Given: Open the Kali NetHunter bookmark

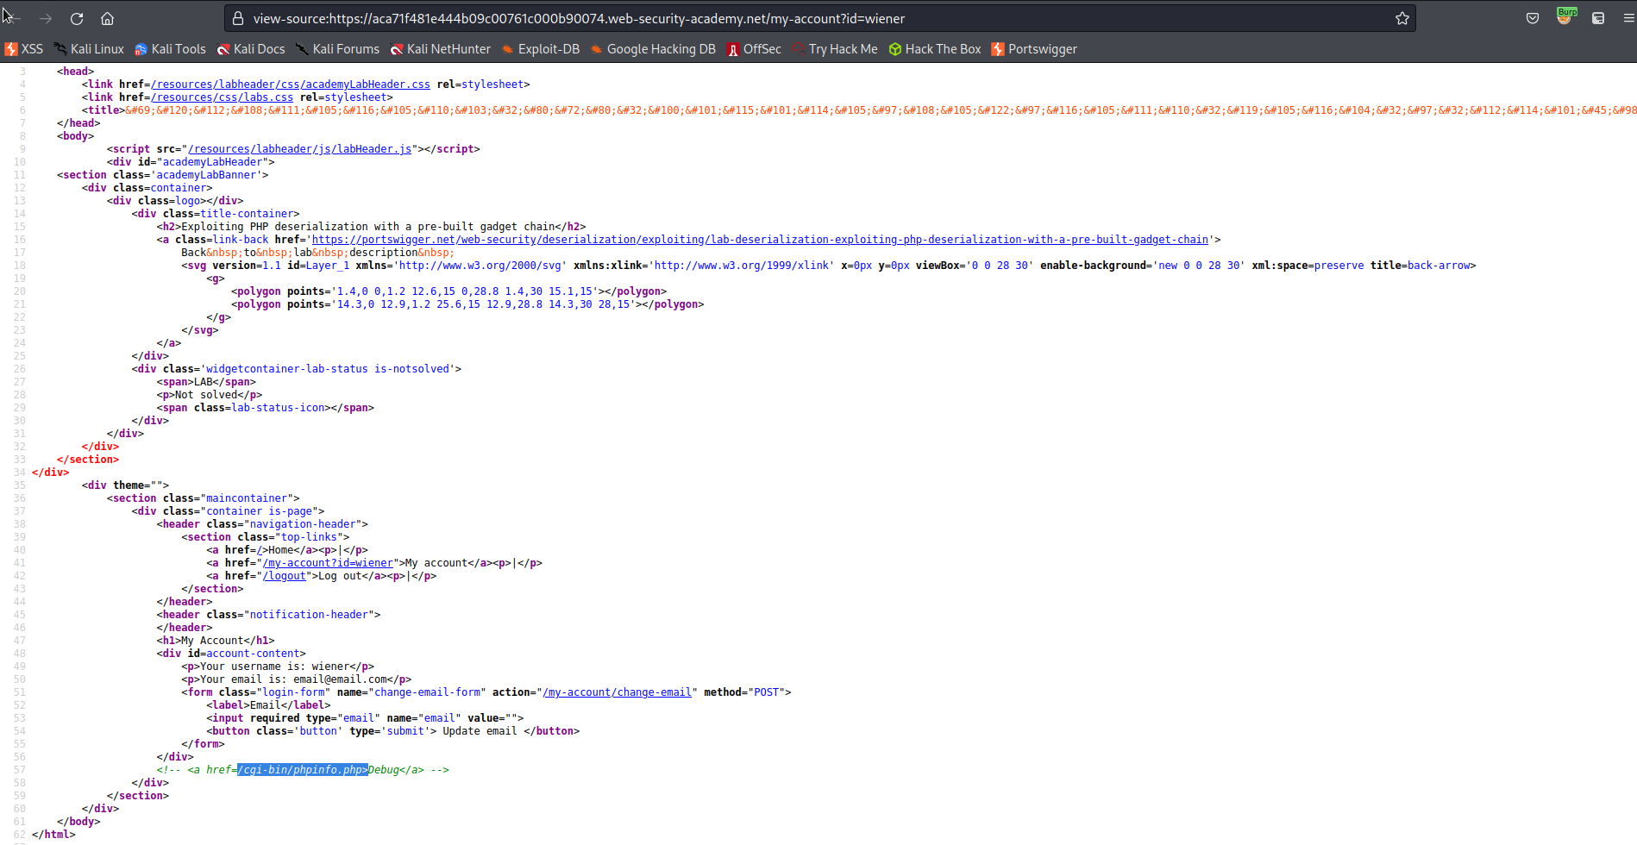Looking at the screenshot, I should click(440, 49).
